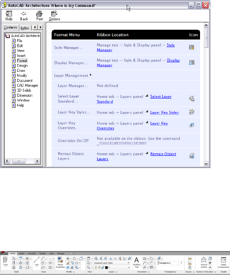Click the Match Properties tool
Screen dimensions: 230x275
[60, 262]
